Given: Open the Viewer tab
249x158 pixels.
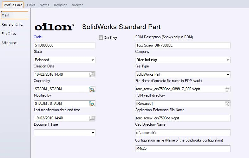Looking at the screenshot, I should [77, 5].
